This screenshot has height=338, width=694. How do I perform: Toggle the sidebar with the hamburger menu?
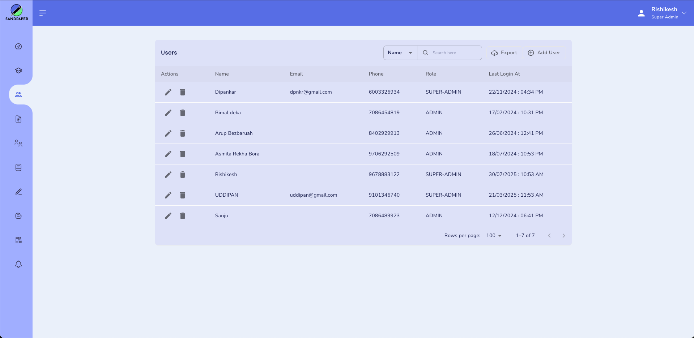pos(42,13)
